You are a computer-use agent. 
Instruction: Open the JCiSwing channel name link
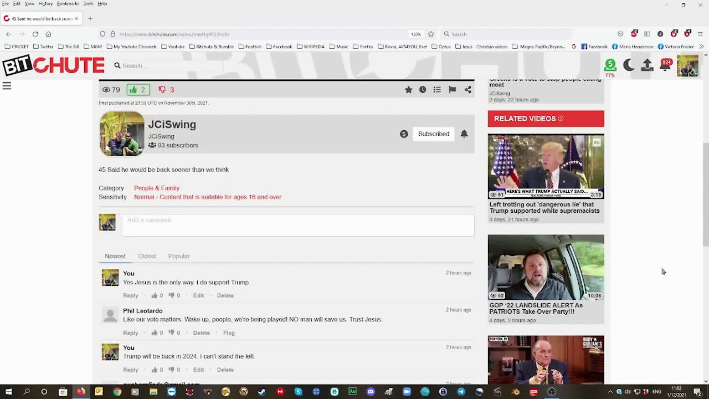pyautogui.click(x=172, y=125)
